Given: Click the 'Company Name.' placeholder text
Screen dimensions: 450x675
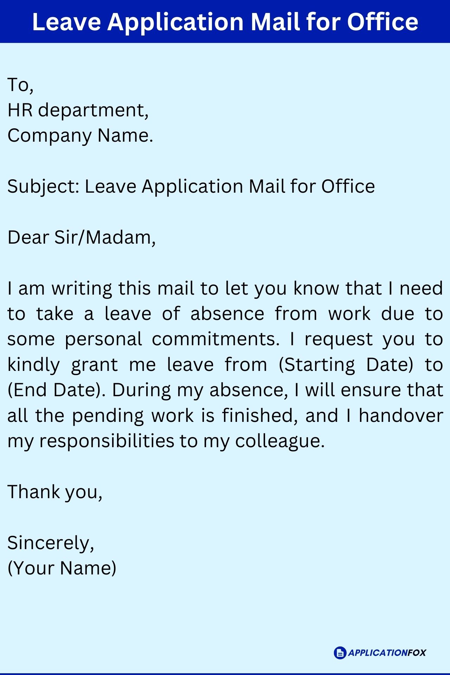Looking at the screenshot, I should click(x=81, y=136).
